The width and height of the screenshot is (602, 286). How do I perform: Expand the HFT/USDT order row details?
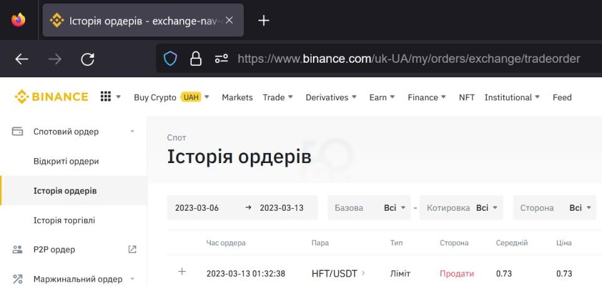point(182,272)
